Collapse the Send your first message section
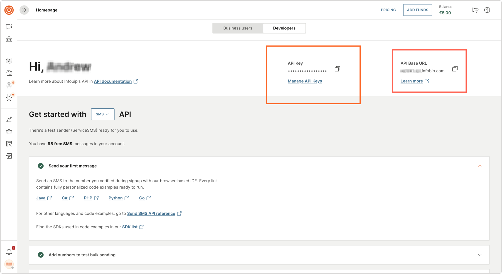 [480, 166]
